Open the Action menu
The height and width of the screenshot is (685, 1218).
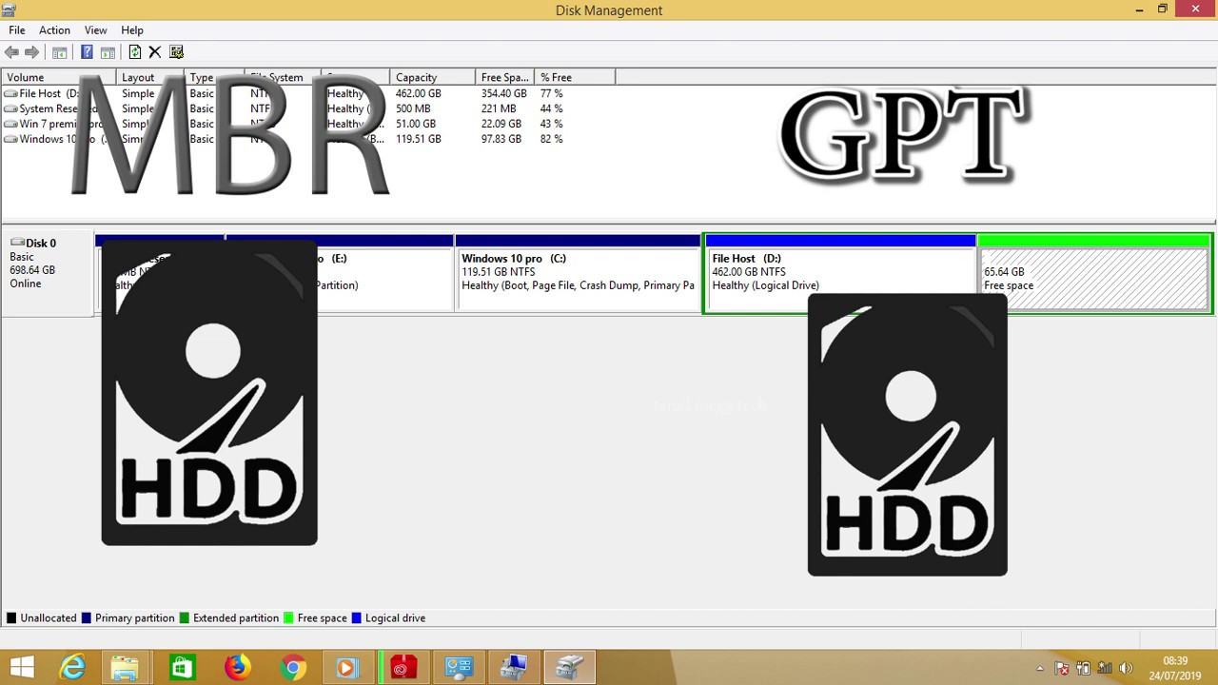coord(54,30)
